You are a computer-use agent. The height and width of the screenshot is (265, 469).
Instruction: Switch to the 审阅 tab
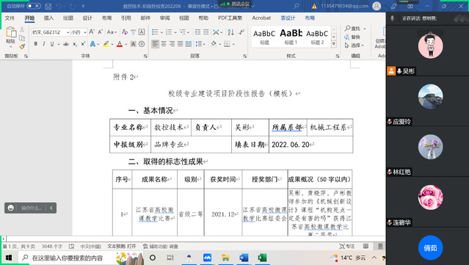(x=164, y=18)
